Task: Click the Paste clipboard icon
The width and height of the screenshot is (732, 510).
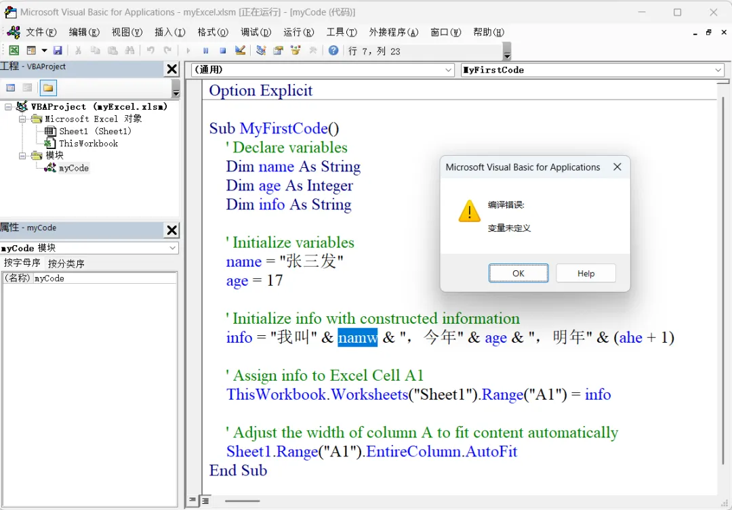Action: (x=113, y=50)
